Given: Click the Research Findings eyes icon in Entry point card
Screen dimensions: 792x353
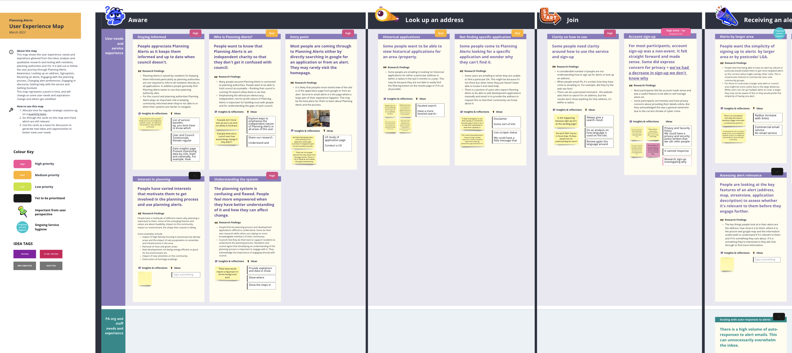Looking at the screenshot, I should (292, 83).
